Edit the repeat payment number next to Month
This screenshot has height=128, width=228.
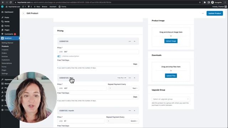(118, 121)
